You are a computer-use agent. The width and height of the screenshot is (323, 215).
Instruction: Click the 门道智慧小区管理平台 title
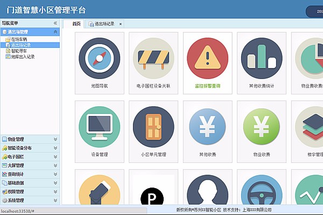[46, 10]
